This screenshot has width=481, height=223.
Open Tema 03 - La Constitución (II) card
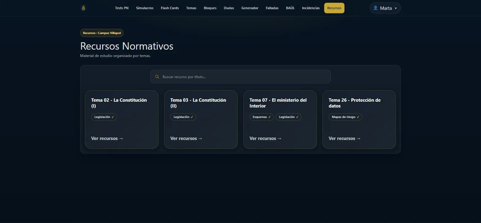(x=201, y=119)
